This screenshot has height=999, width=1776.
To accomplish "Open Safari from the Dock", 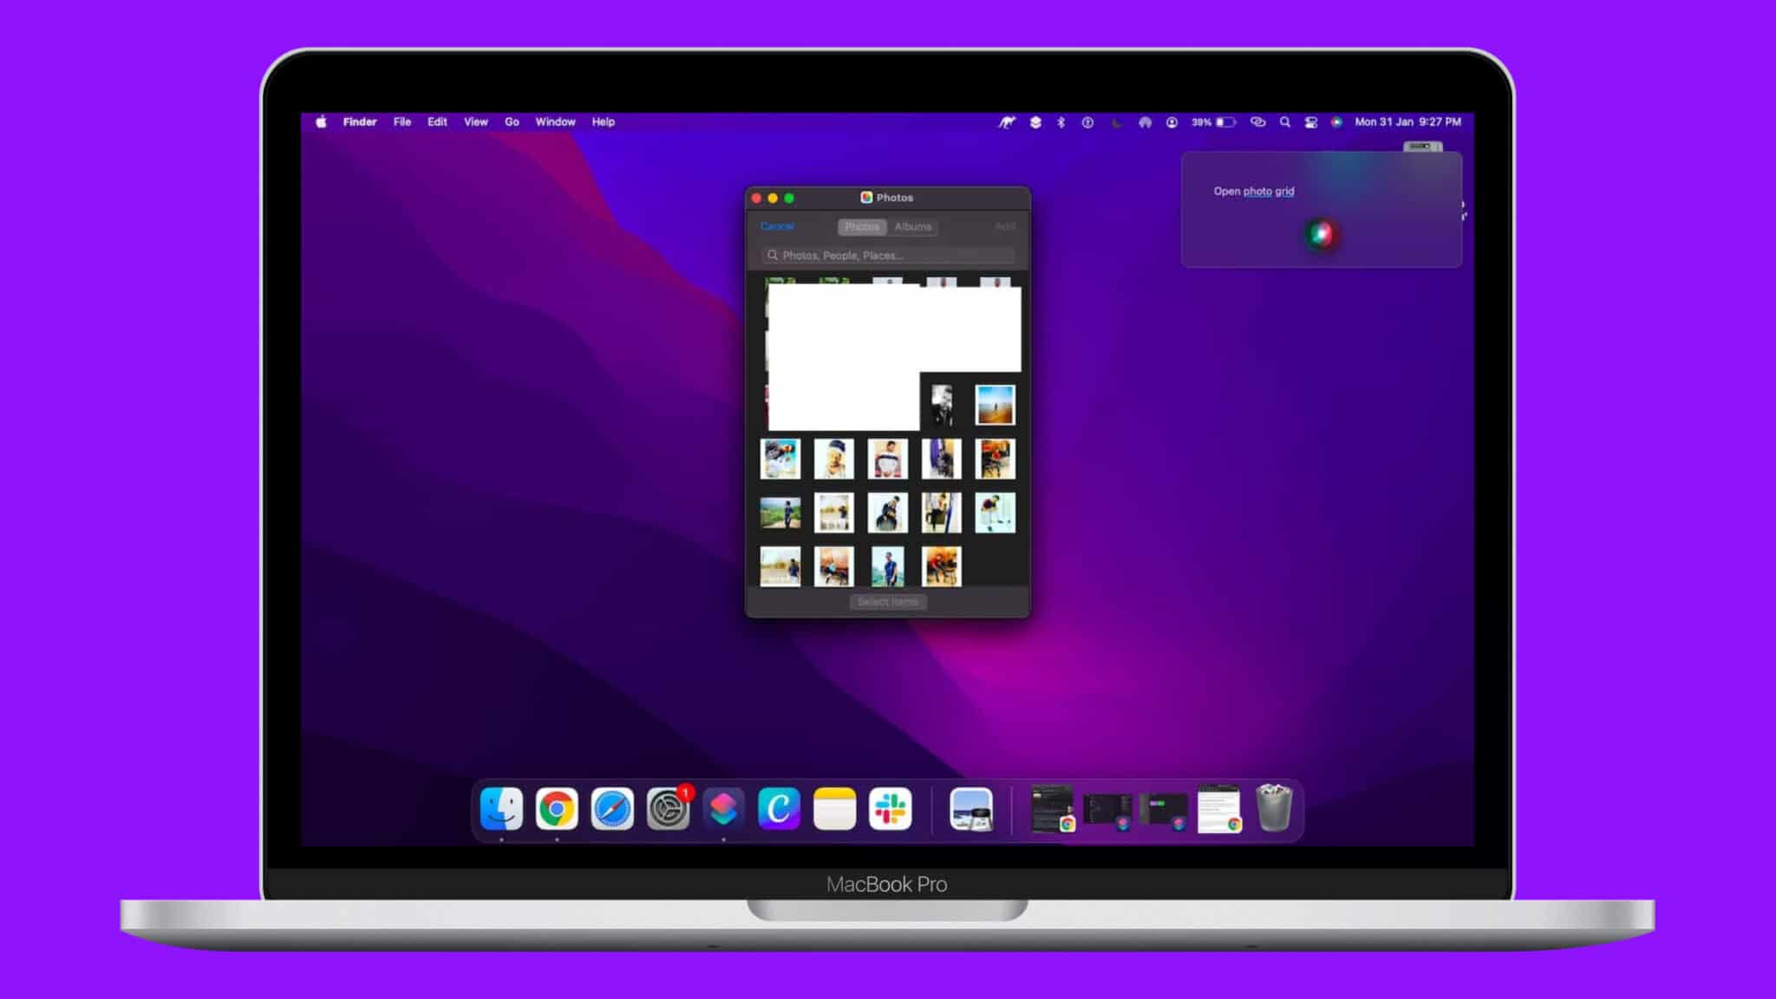I will coord(612,809).
